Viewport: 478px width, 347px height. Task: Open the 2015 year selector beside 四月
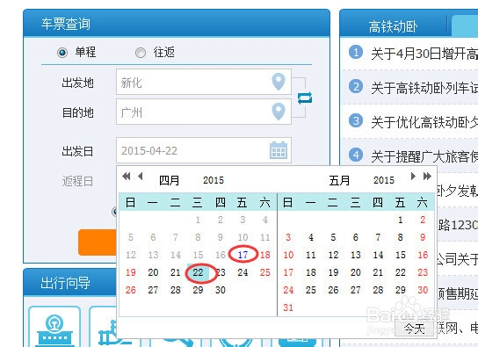(214, 180)
